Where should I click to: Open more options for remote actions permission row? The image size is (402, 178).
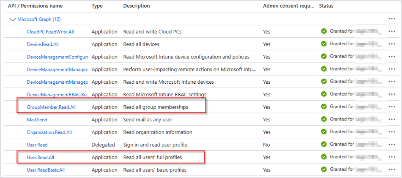[392, 69]
